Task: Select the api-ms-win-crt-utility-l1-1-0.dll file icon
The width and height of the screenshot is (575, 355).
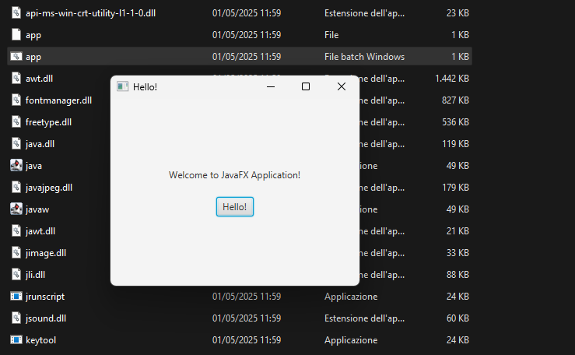Action: [16, 12]
